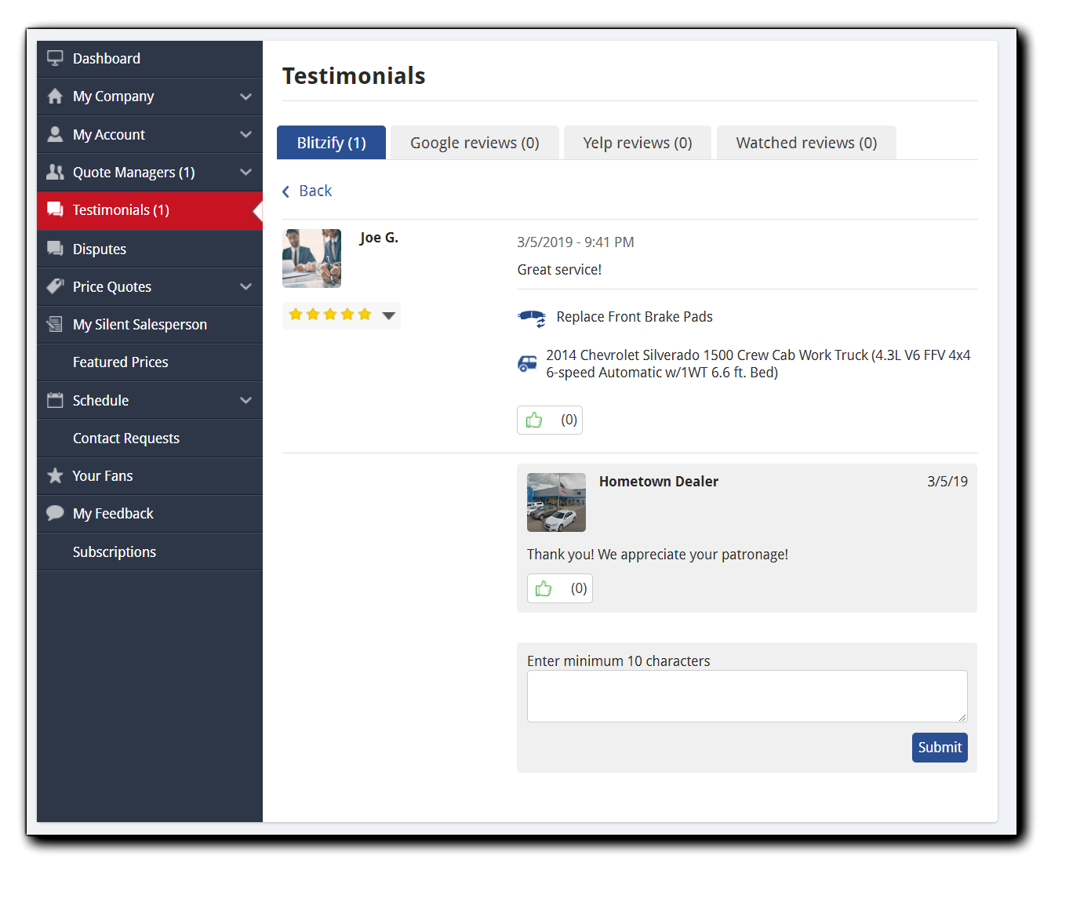The height and width of the screenshot is (899, 1080).
Task: Expand the Schedule submenu chevron
Action: coord(245,400)
